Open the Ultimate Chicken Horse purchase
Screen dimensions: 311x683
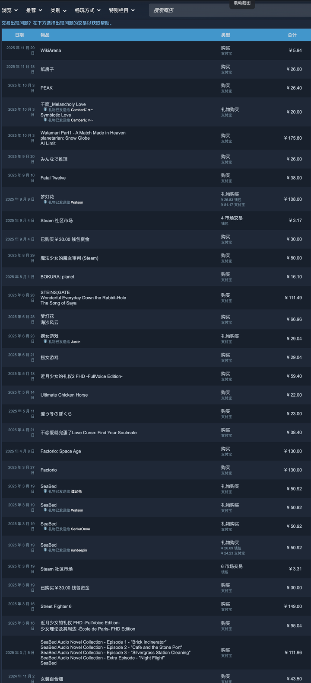point(64,395)
